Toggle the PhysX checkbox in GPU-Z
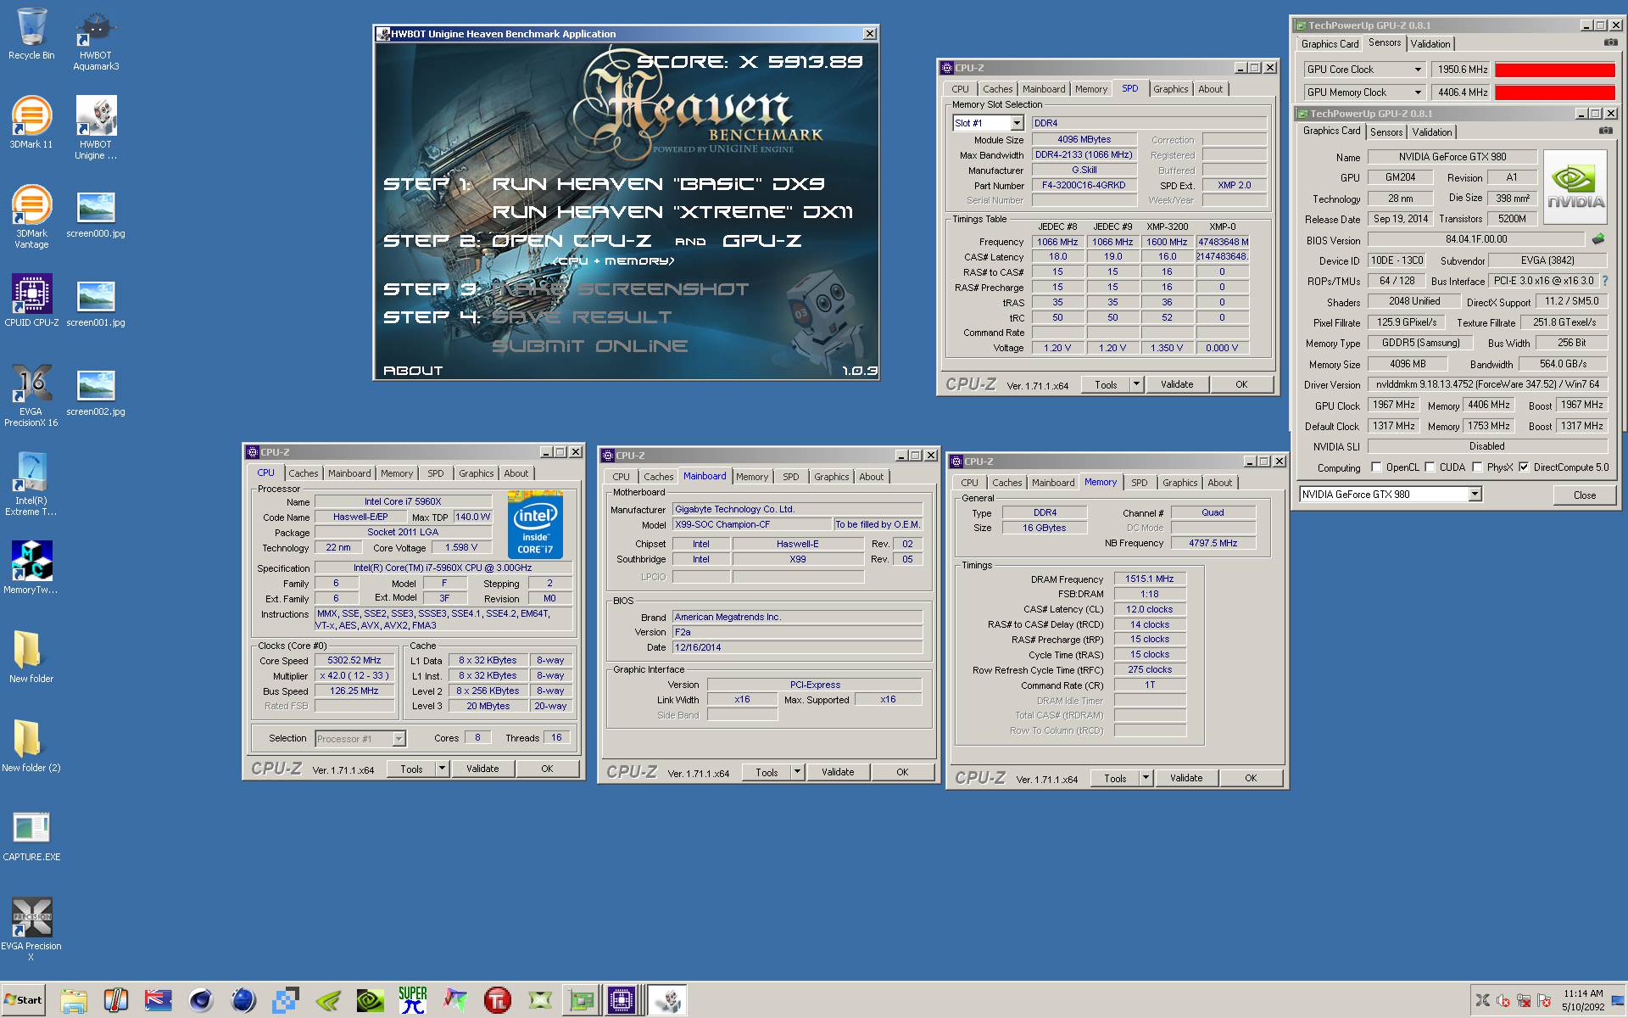This screenshot has height=1018, width=1628. point(1477,467)
